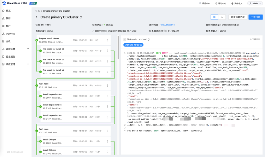Select Pre check subtask ID 2085

pos(76,51)
